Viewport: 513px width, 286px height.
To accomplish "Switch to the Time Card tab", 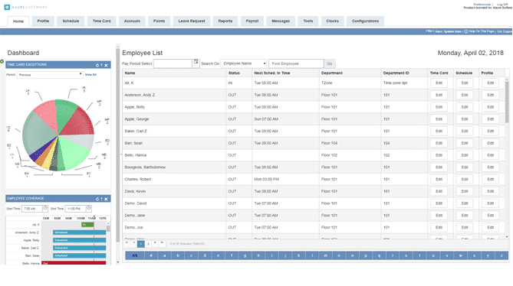I will 101,21.
